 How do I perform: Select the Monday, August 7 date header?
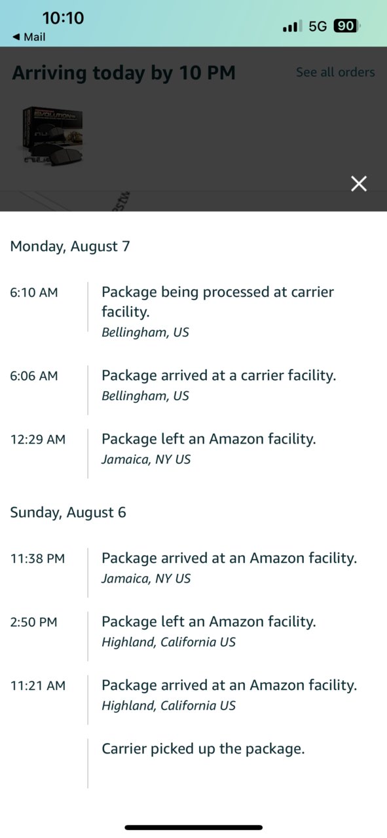[x=70, y=246]
